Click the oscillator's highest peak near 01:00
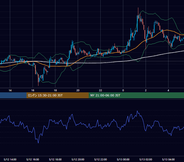184x162 pixels. coord(137,111)
